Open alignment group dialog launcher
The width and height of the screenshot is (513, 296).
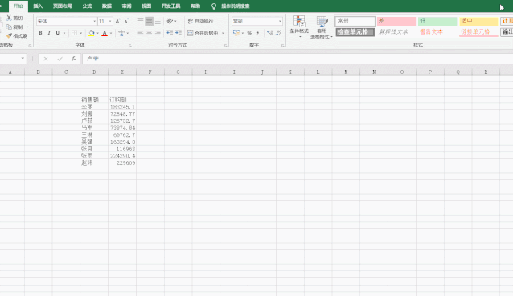[x=225, y=46]
